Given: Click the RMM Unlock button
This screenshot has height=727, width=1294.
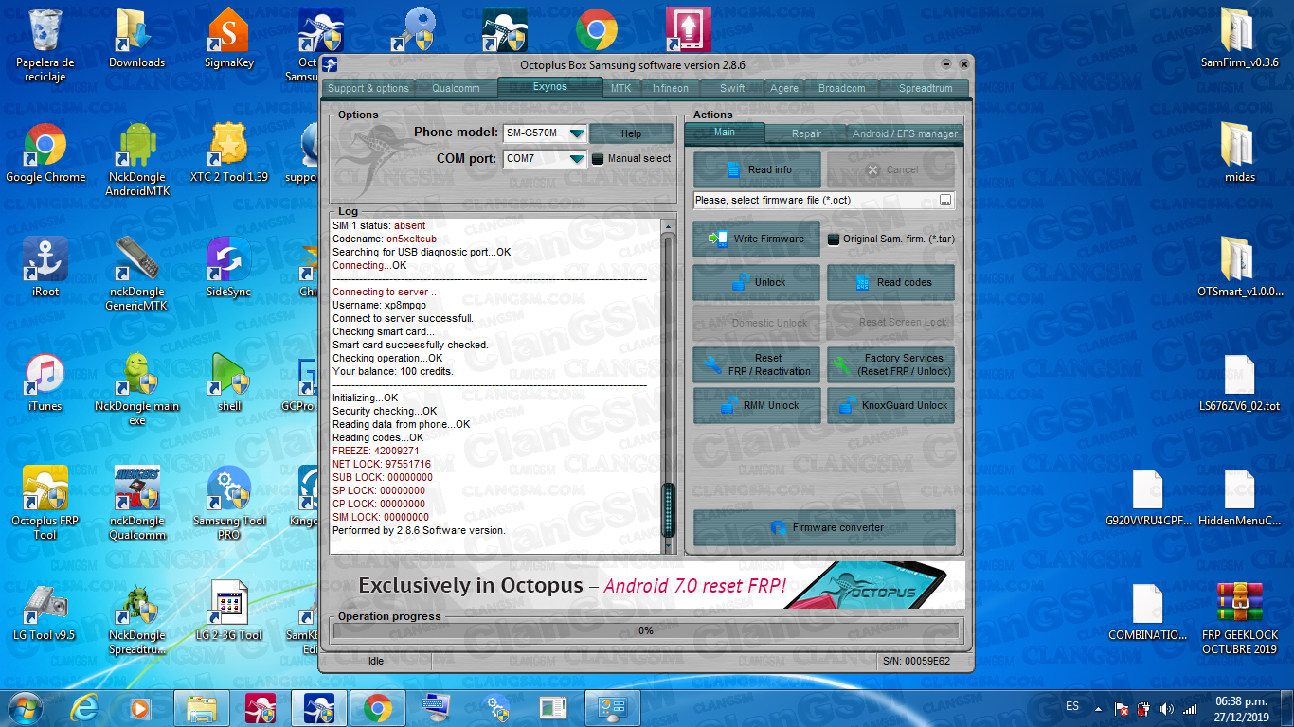Looking at the screenshot, I should (x=758, y=405).
